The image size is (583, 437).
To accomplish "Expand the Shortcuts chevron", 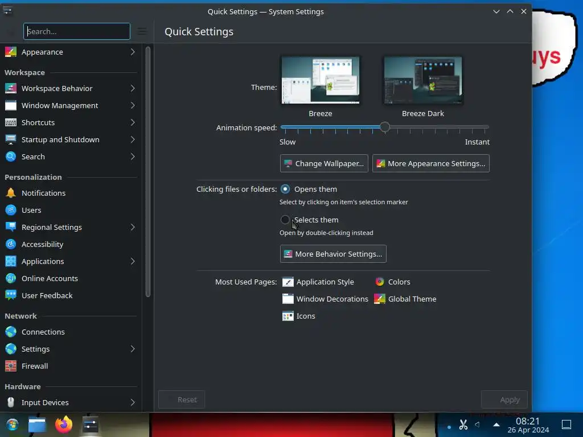I will [132, 122].
